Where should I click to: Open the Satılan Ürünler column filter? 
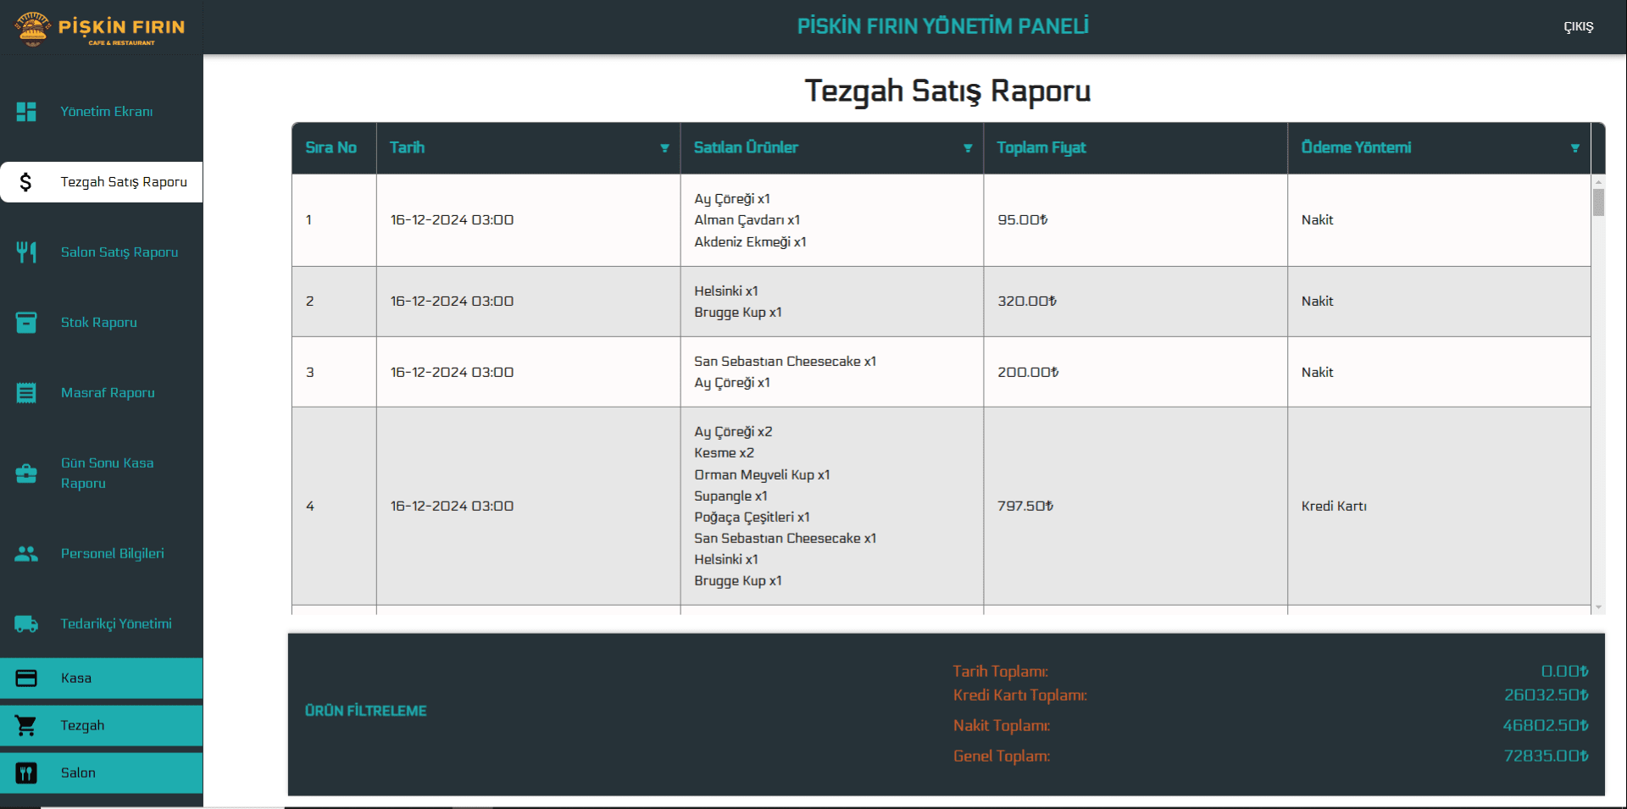point(968,148)
